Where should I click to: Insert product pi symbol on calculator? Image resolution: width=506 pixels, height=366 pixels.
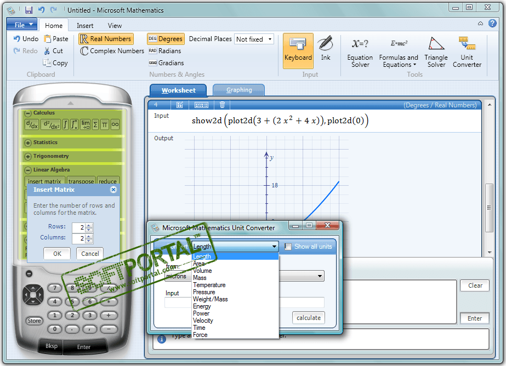(x=105, y=125)
